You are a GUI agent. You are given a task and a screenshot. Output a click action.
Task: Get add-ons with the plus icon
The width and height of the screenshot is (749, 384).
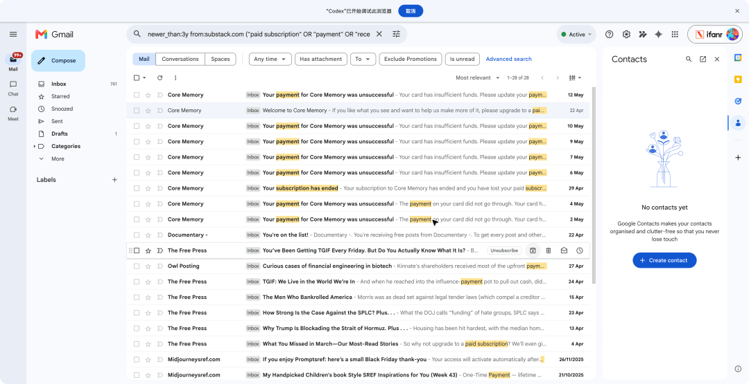click(x=738, y=157)
